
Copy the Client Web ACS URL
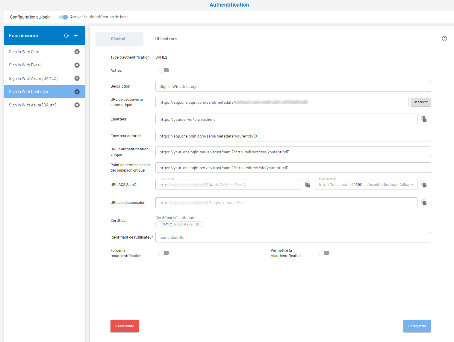tap(308, 184)
